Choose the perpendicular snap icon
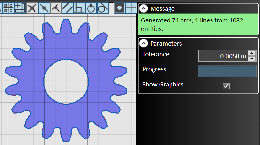Image resolution: width=260 pixels, height=145 pixels. click(79, 8)
